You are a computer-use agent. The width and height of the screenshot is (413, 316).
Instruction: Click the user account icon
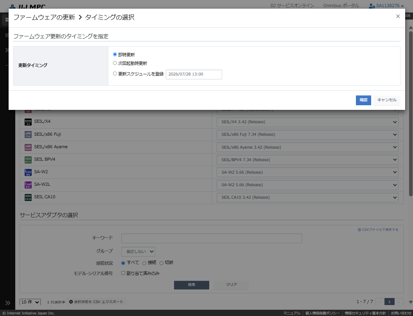pyautogui.click(x=372, y=6)
